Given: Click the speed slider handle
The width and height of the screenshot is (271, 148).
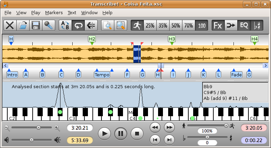Looking at the screenshot, I should (x=226, y=126).
